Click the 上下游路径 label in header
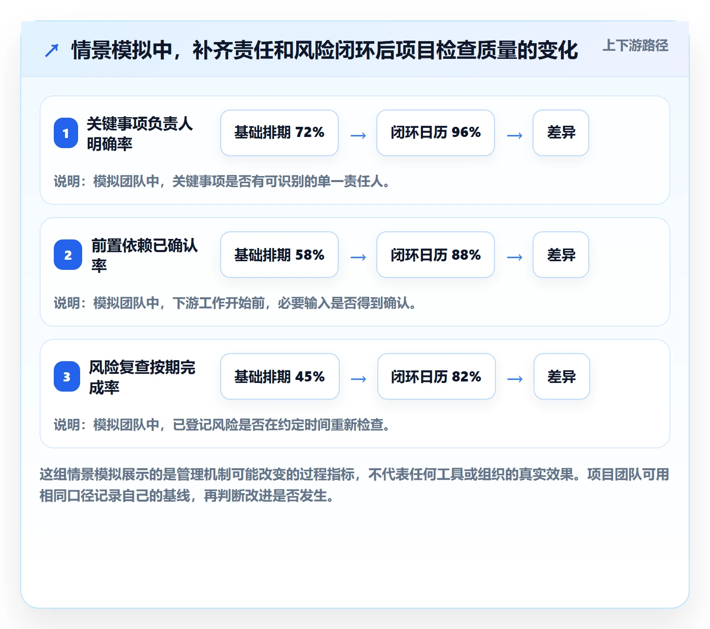The height and width of the screenshot is (629, 710). [x=635, y=46]
